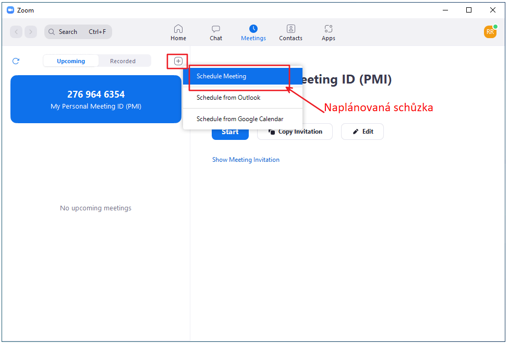The width and height of the screenshot is (509, 344).
Task: Open the Contacts icon
Action: pyautogui.click(x=290, y=29)
